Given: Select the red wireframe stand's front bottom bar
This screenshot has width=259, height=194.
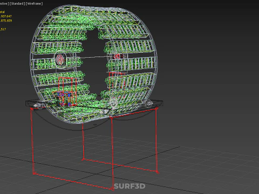Looking at the screenshot, I should pos(73,182).
